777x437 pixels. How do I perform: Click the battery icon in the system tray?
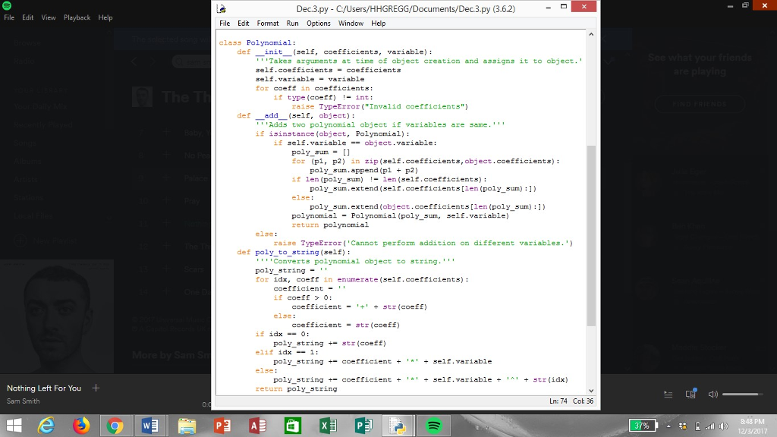(643, 426)
